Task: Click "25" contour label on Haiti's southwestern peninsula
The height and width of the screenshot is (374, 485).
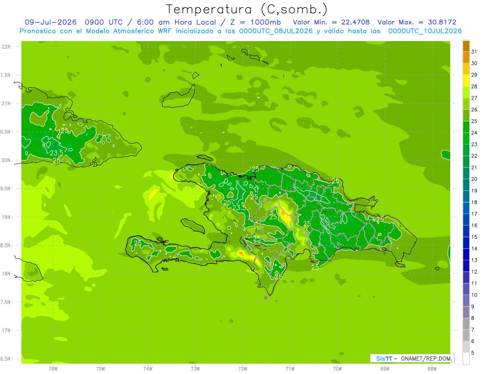Action: [x=138, y=243]
